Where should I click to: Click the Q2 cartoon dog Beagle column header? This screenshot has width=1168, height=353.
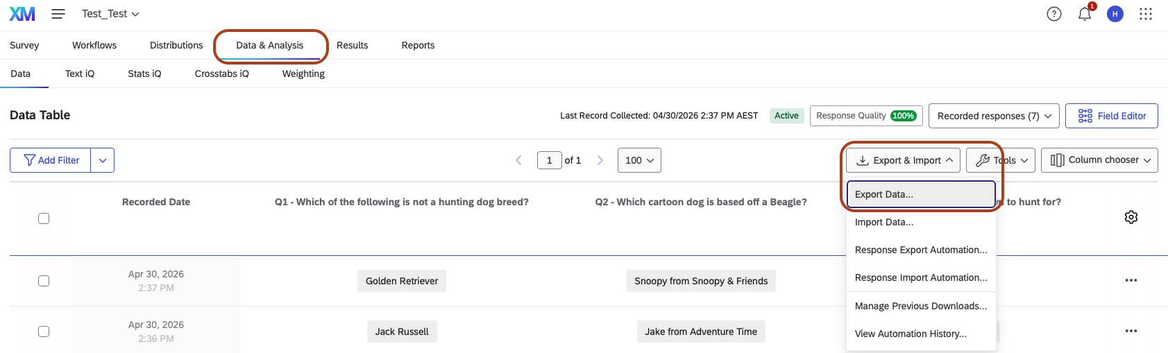(x=701, y=202)
